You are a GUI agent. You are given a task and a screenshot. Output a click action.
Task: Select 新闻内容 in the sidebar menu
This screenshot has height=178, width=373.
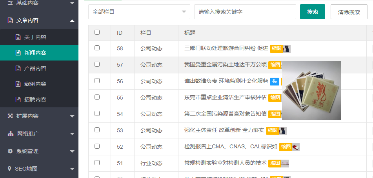pyautogui.click(x=35, y=53)
